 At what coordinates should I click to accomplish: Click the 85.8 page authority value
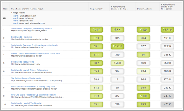pos(96,71)
